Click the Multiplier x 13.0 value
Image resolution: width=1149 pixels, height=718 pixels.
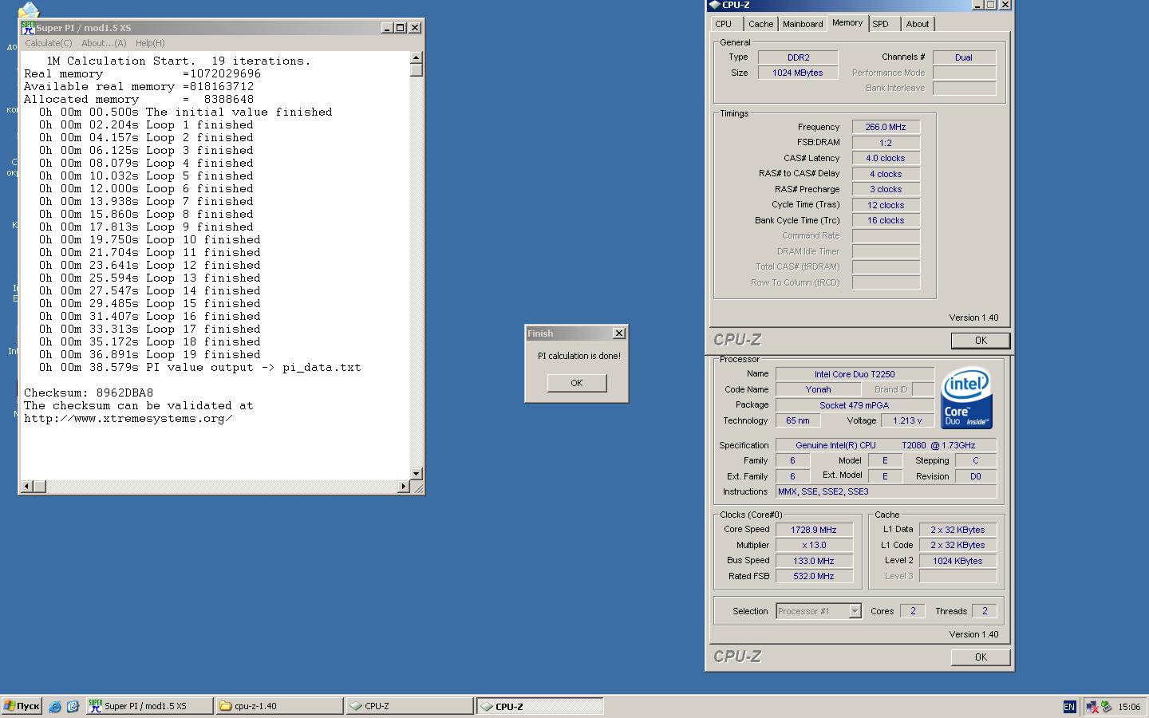pos(814,545)
